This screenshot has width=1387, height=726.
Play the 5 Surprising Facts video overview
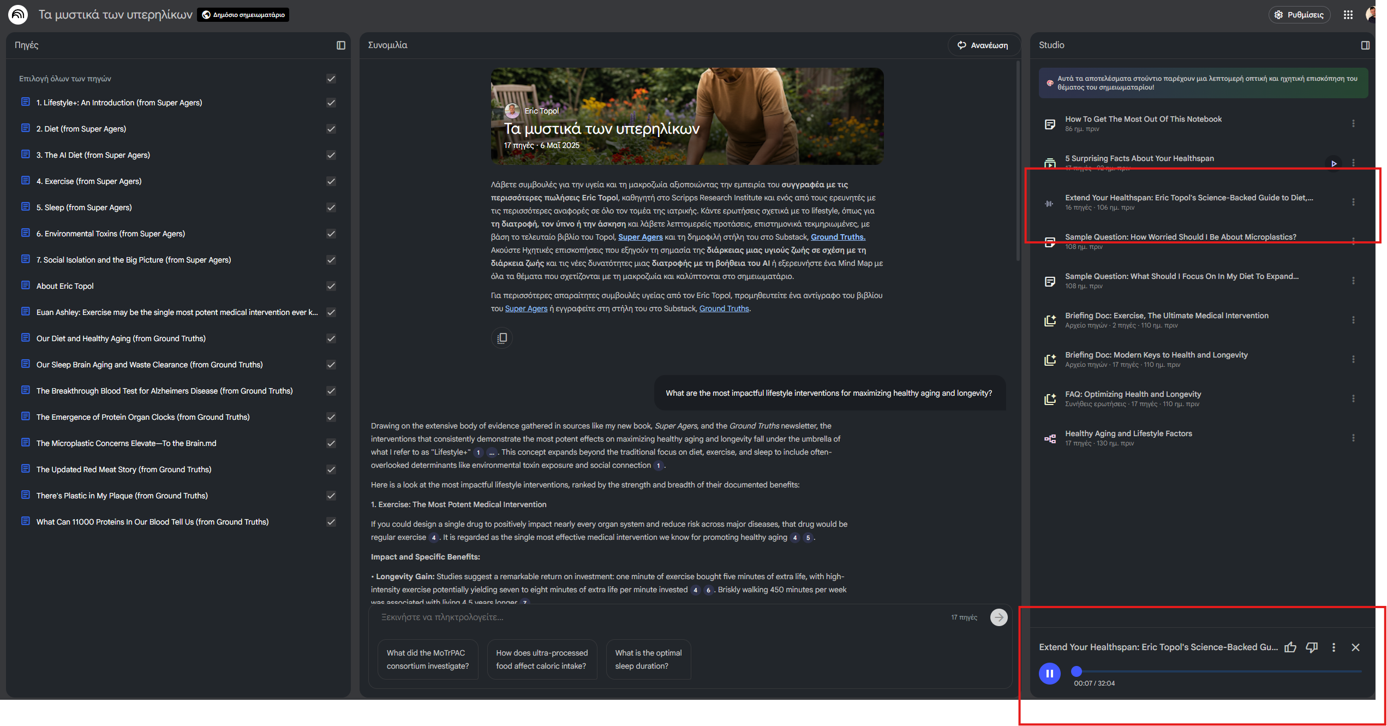(1334, 163)
